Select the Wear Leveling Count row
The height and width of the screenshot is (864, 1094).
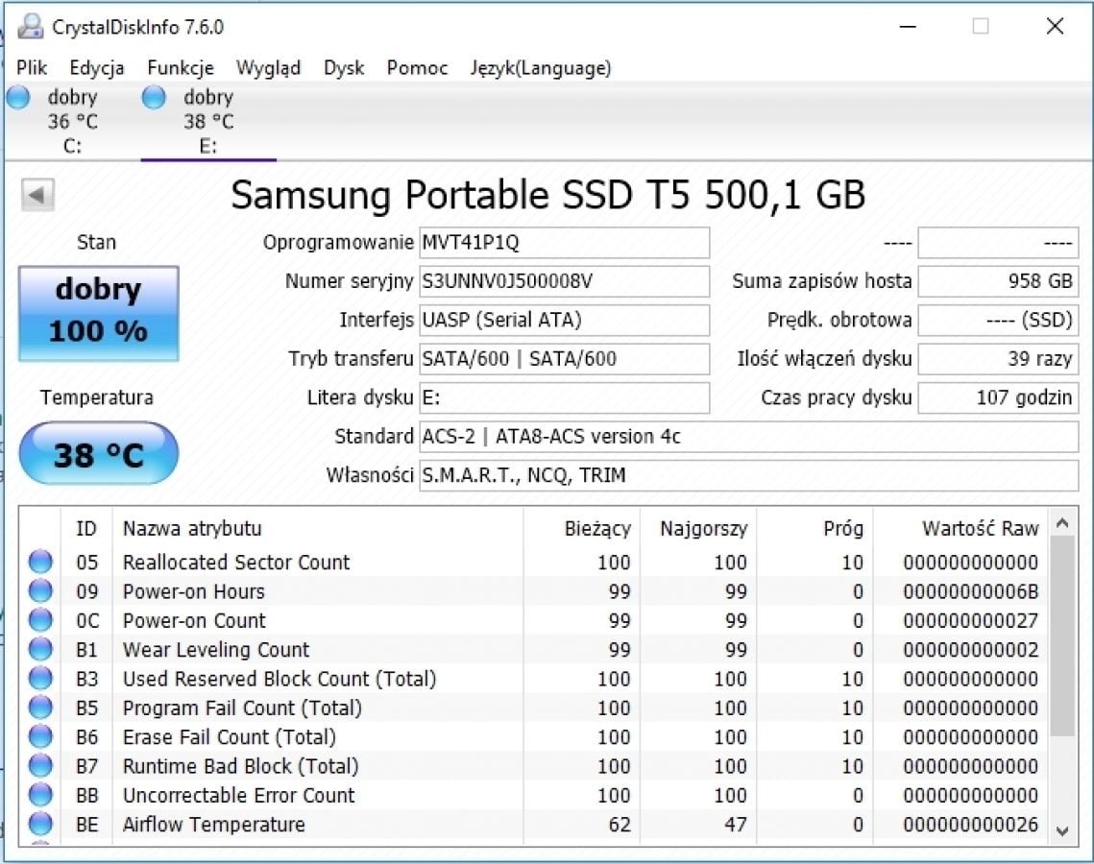[534, 649]
